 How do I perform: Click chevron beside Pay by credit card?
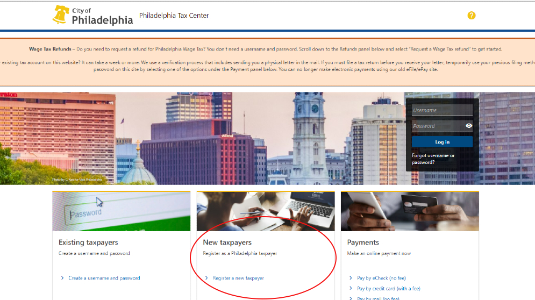tap(351, 288)
